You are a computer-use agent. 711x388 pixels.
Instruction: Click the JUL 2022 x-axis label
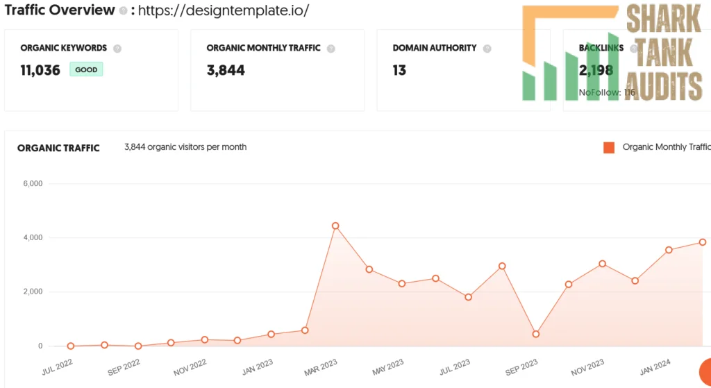click(x=57, y=366)
